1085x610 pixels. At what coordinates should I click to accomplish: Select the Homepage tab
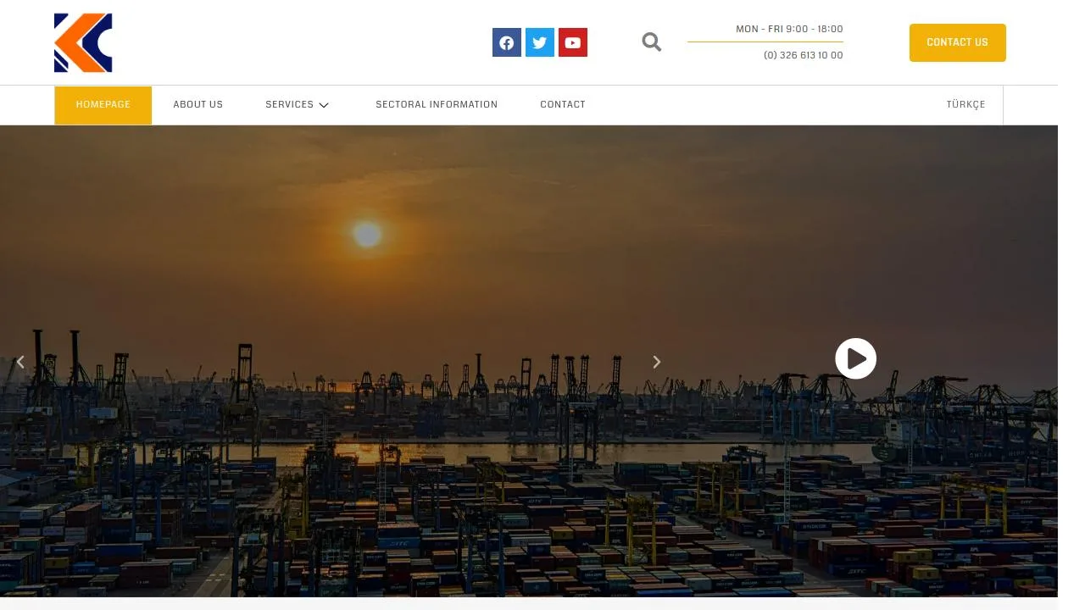coord(103,105)
